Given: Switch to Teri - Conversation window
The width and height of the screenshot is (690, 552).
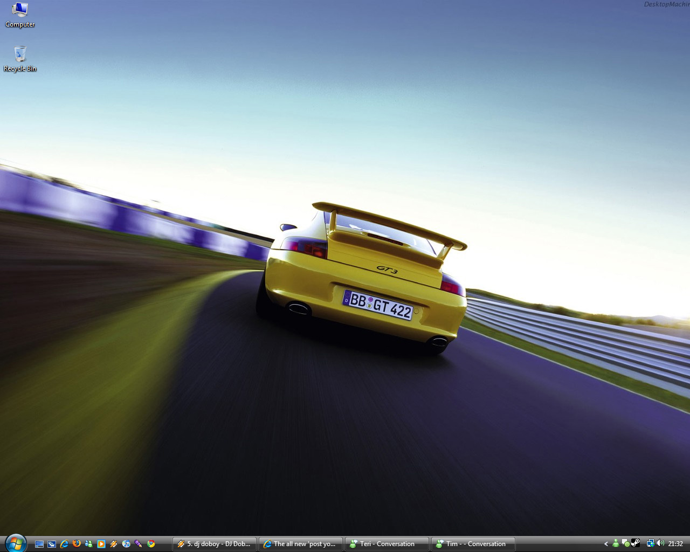Looking at the screenshot, I should point(387,544).
